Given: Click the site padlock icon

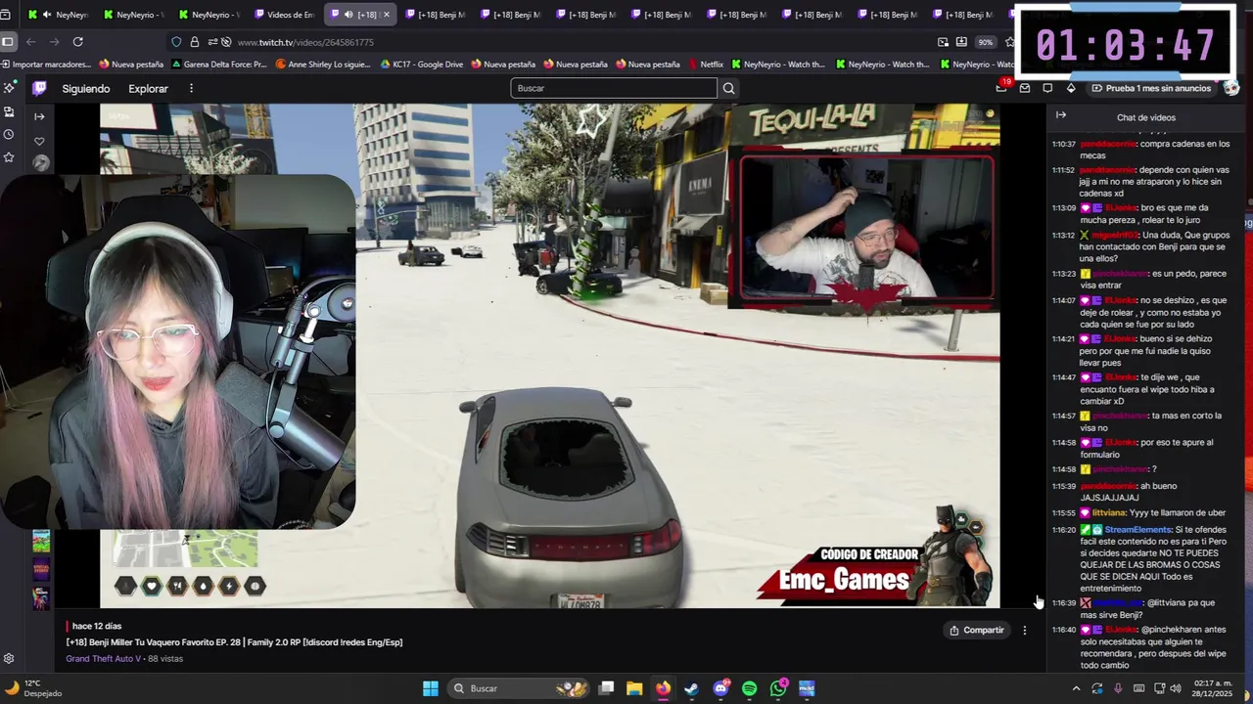Looking at the screenshot, I should pyautogui.click(x=194, y=42).
